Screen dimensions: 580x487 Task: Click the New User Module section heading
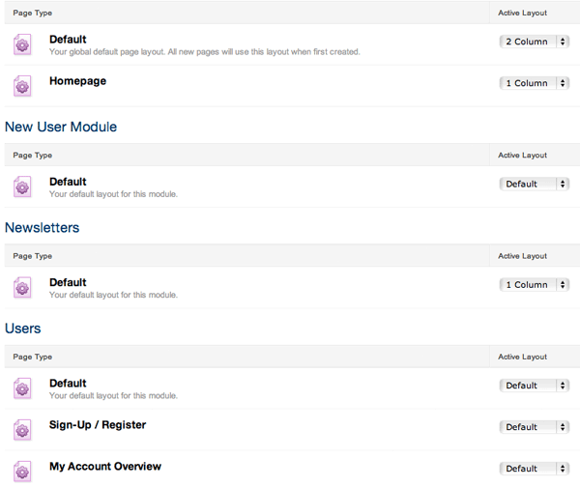tap(61, 127)
